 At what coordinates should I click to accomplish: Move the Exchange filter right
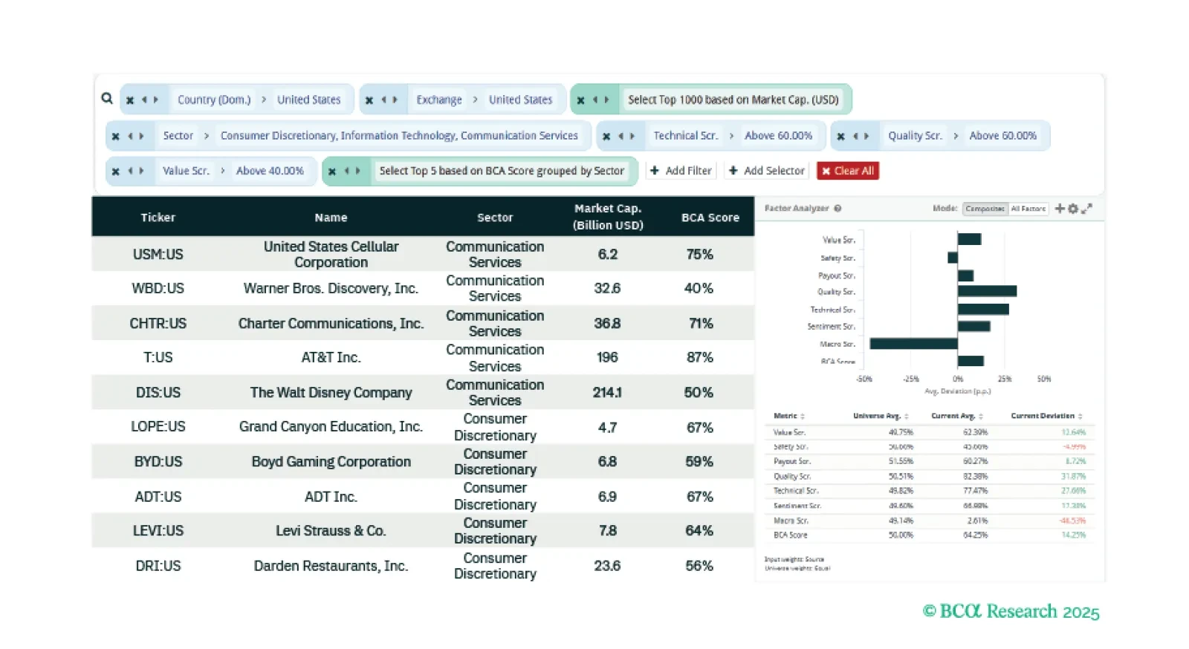point(395,100)
